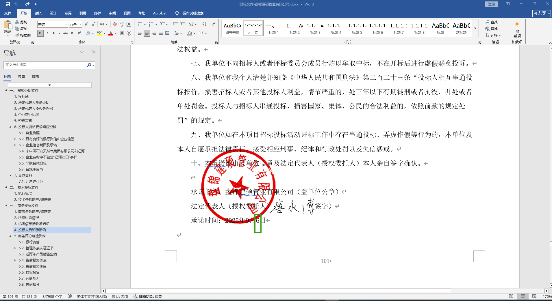The width and height of the screenshot is (552, 301).
Task: Open the Select dropdown in the editing group
Action: [x=493, y=35]
